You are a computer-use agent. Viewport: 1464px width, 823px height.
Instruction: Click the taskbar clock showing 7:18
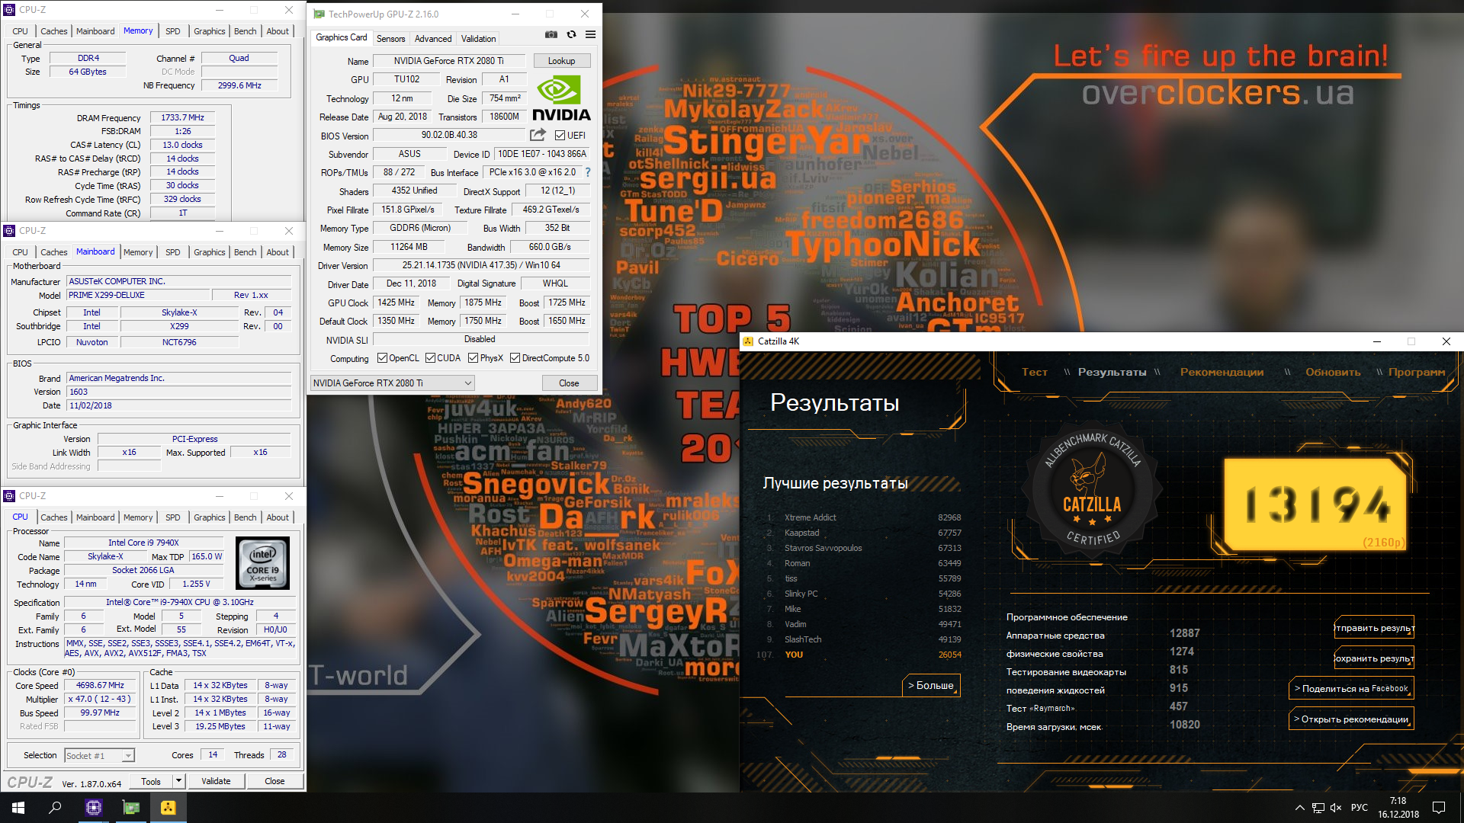pos(1398,808)
